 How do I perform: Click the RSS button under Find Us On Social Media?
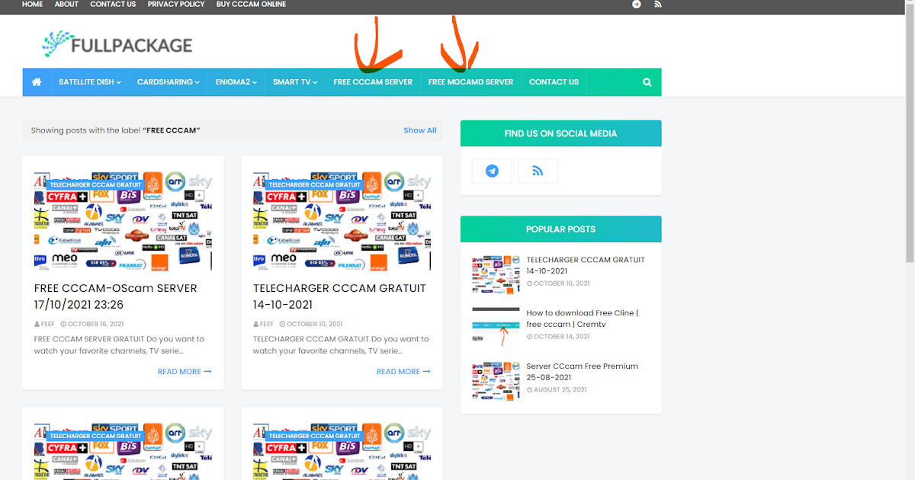pos(538,171)
